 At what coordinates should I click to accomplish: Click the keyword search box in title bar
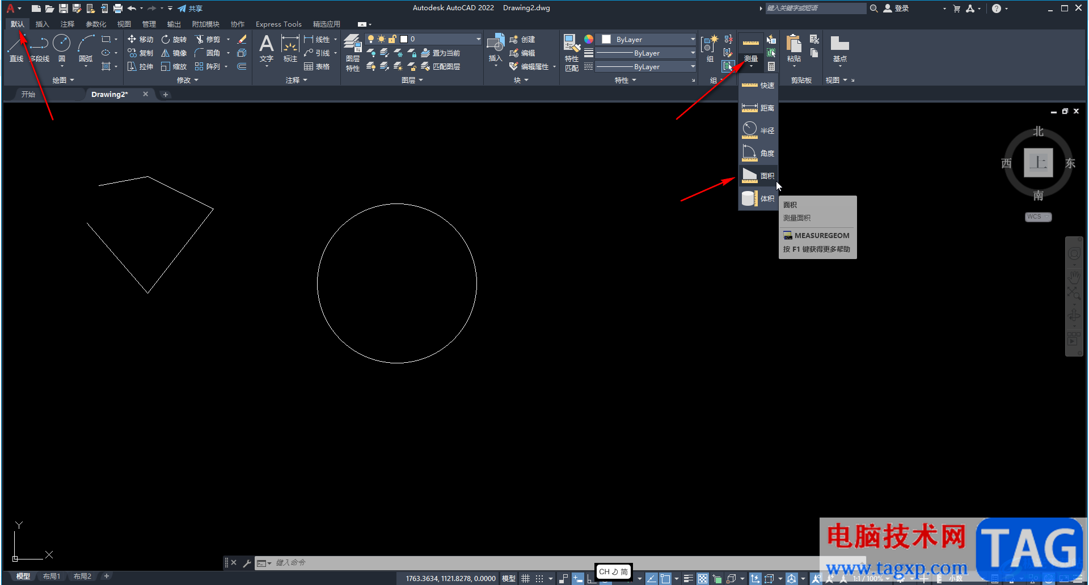coord(815,8)
